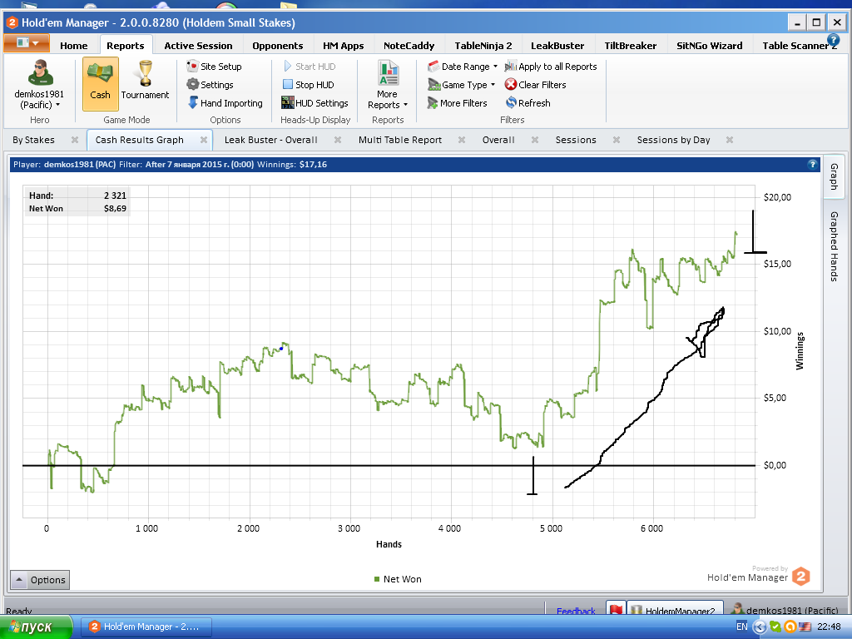Close the Cash Results Graph tab

pos(204,140)
